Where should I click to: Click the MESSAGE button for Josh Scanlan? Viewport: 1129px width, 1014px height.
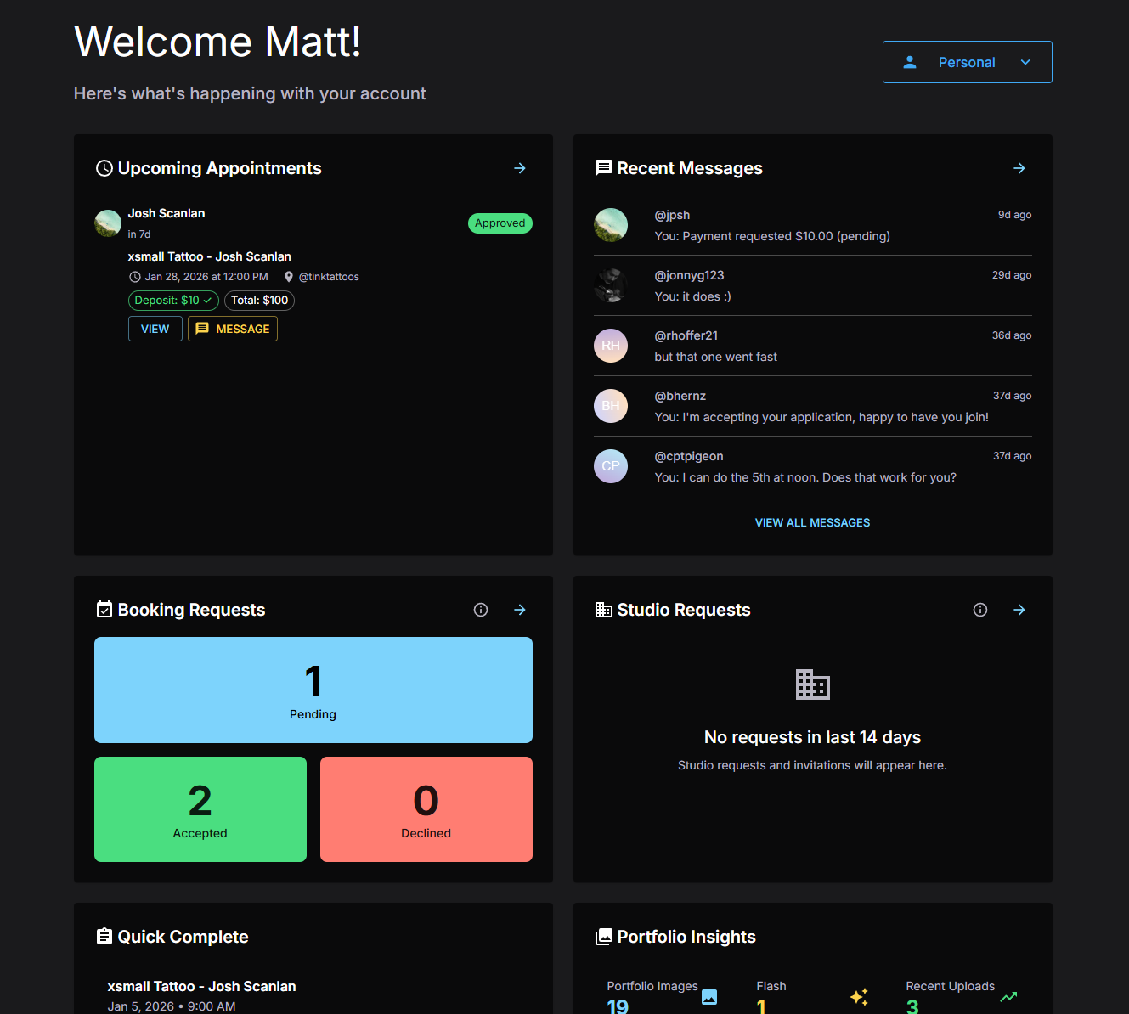(232, 329)
